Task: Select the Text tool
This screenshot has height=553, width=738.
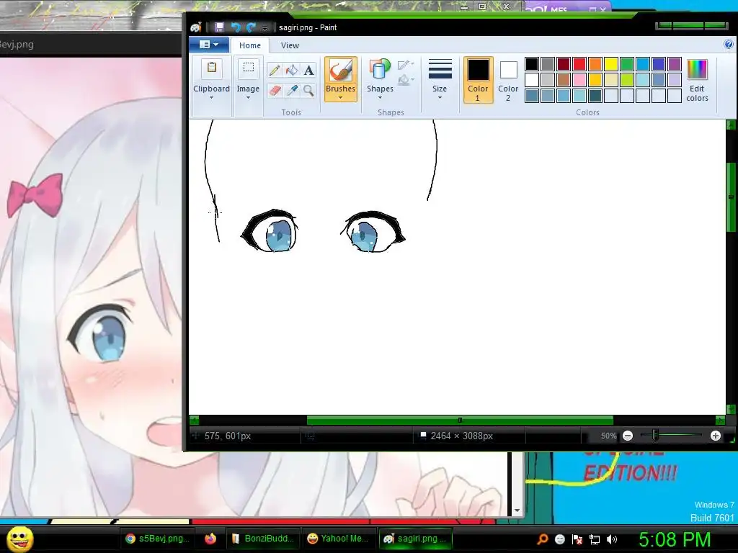Action: pos(308,71)
